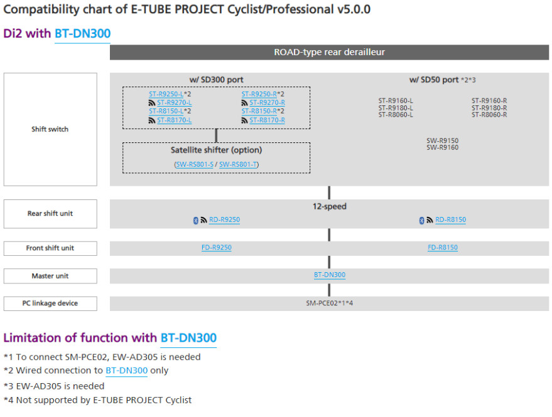Click the wireless icon beside ST-R8170-L
Screen dimensions: 552x417
(x=152, y=120)
